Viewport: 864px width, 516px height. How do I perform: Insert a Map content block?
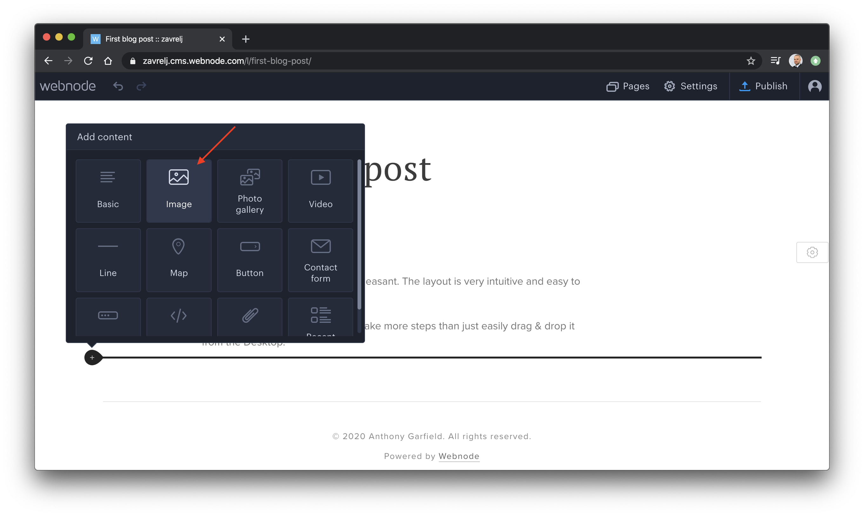179,260
